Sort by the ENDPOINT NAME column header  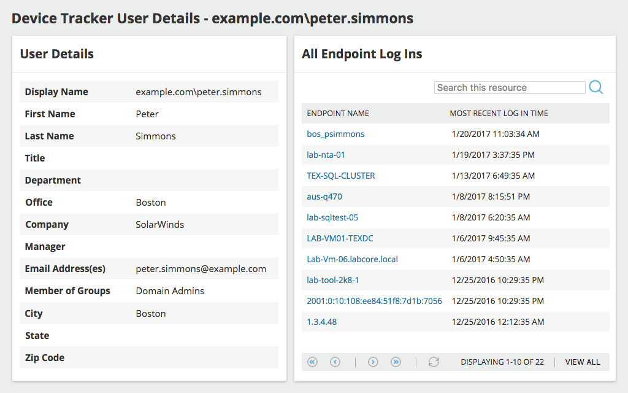[x=337, y=113]
